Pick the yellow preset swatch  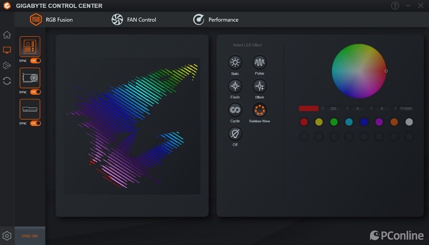coord(319,122)
